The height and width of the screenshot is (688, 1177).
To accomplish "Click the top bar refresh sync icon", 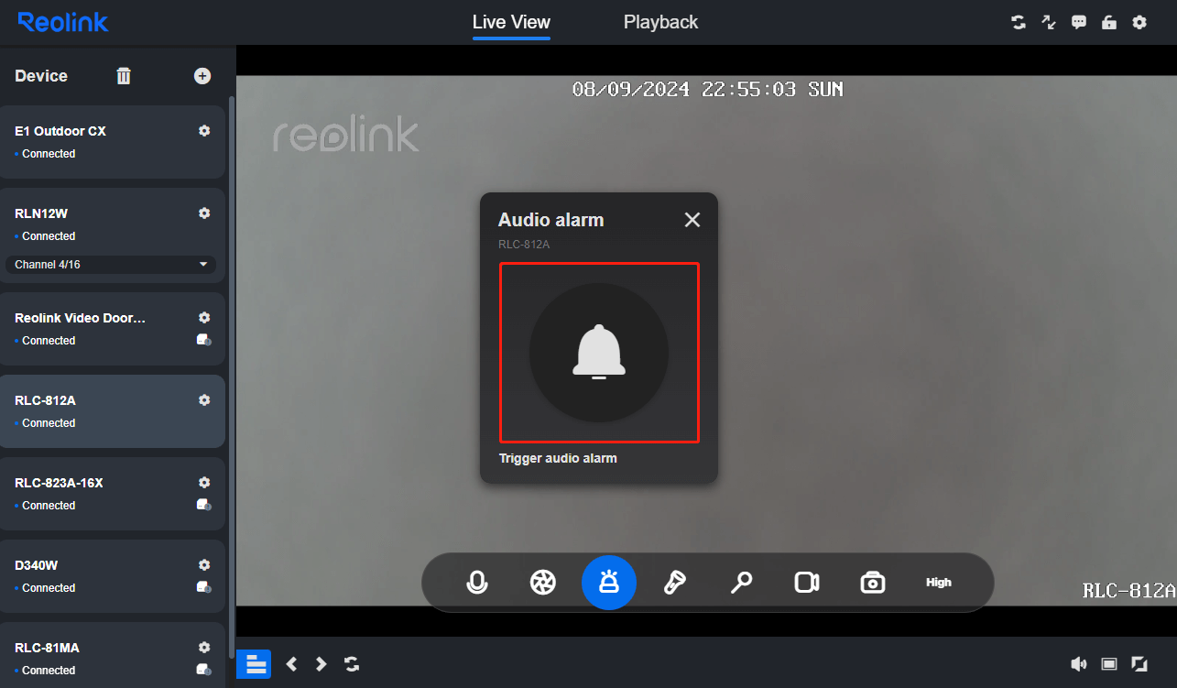I will pos(1019,22).
